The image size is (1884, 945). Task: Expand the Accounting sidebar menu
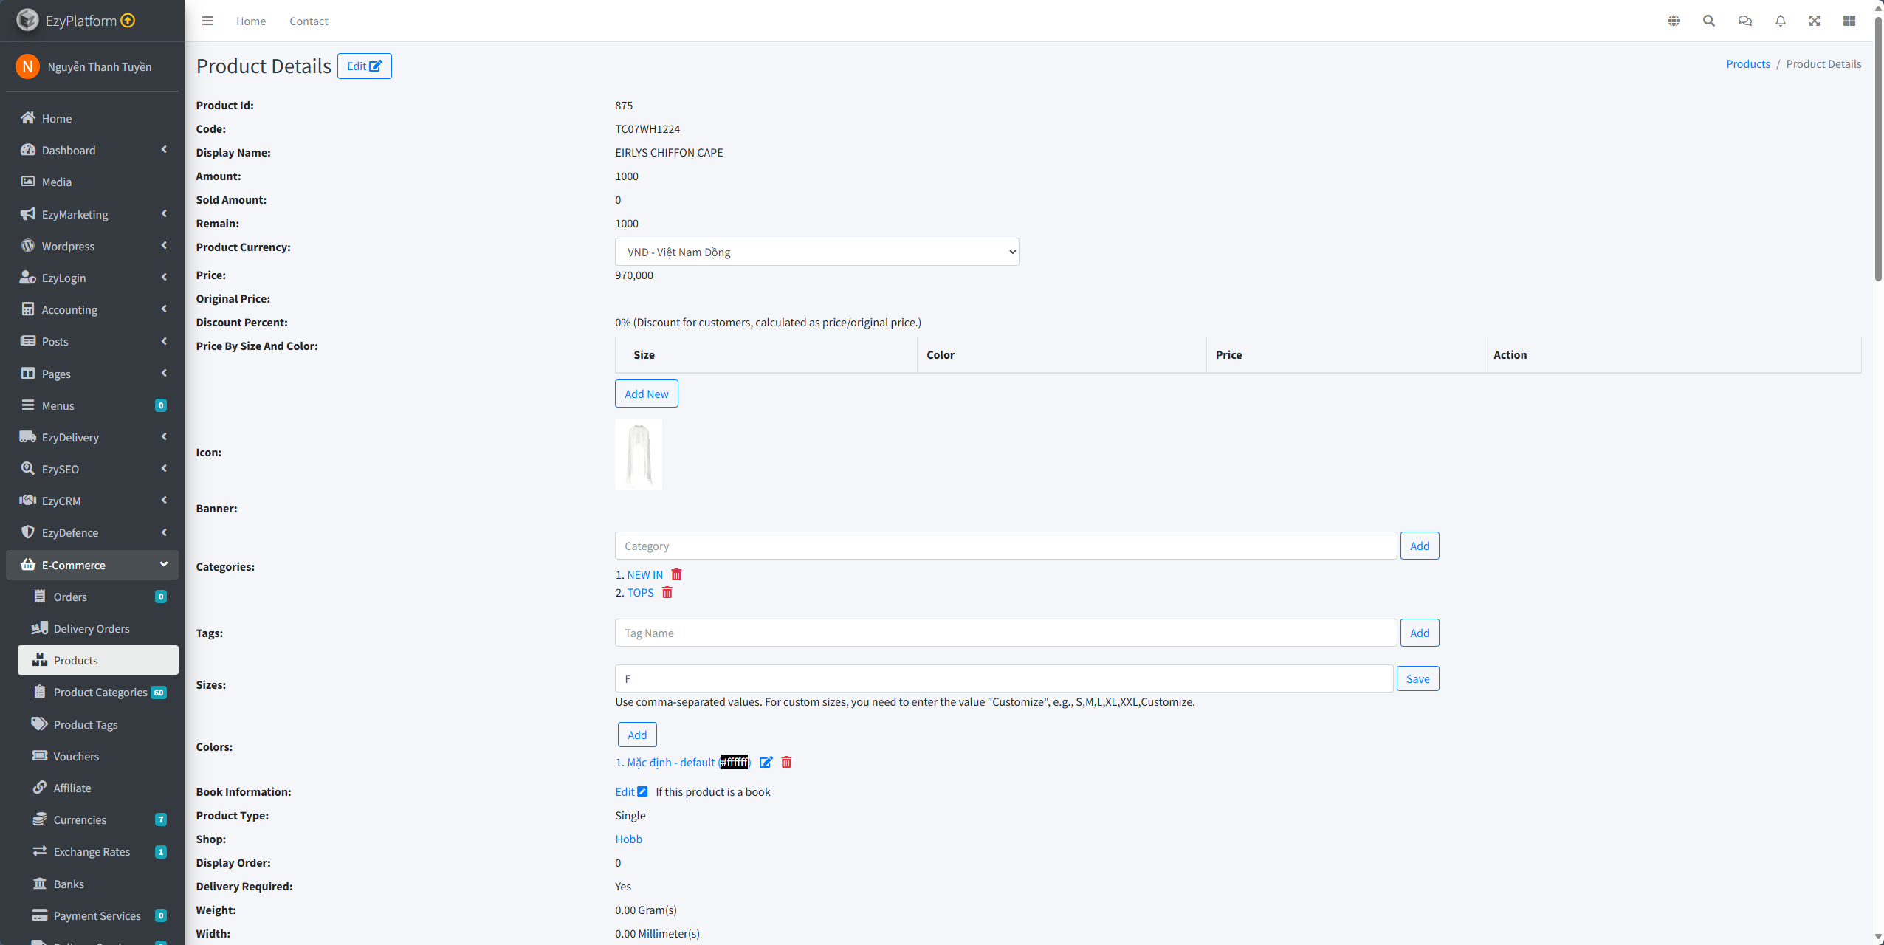92,309
